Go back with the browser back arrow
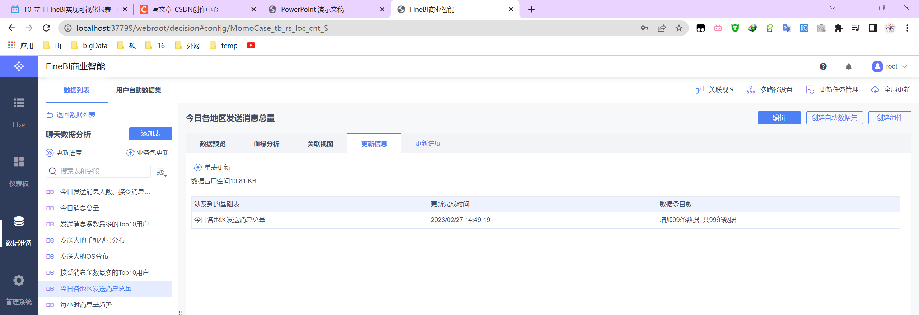This screenshot has width=919, height=315. [12, 28]
